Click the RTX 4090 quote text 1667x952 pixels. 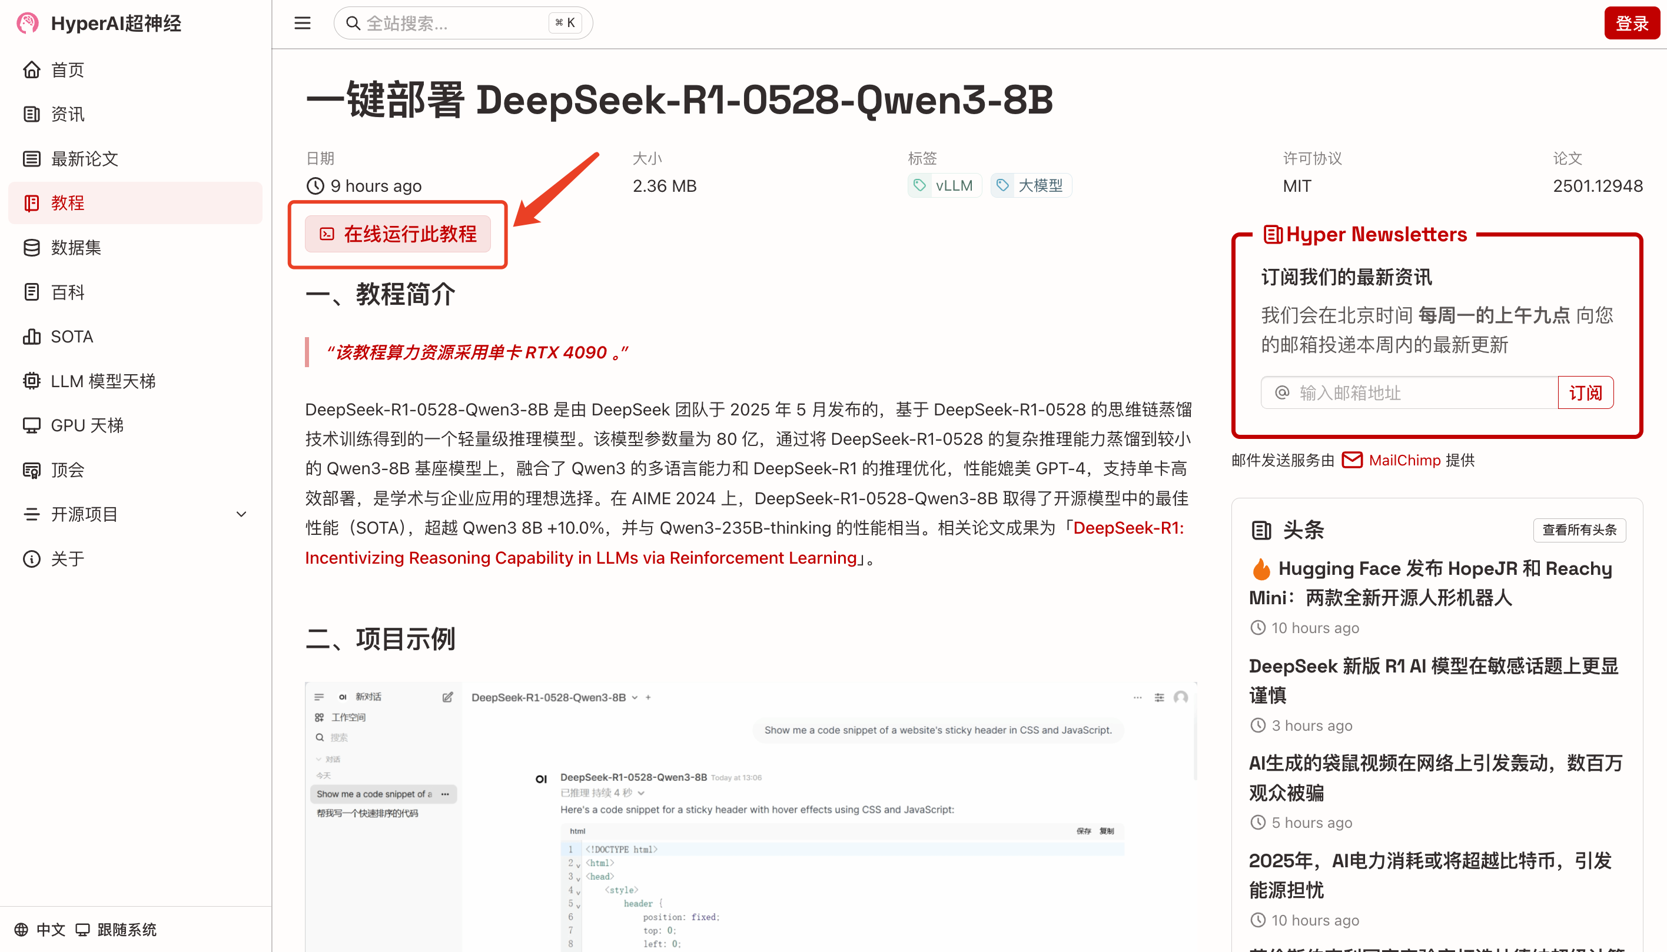pyautogui.click(x=477, y=352)
